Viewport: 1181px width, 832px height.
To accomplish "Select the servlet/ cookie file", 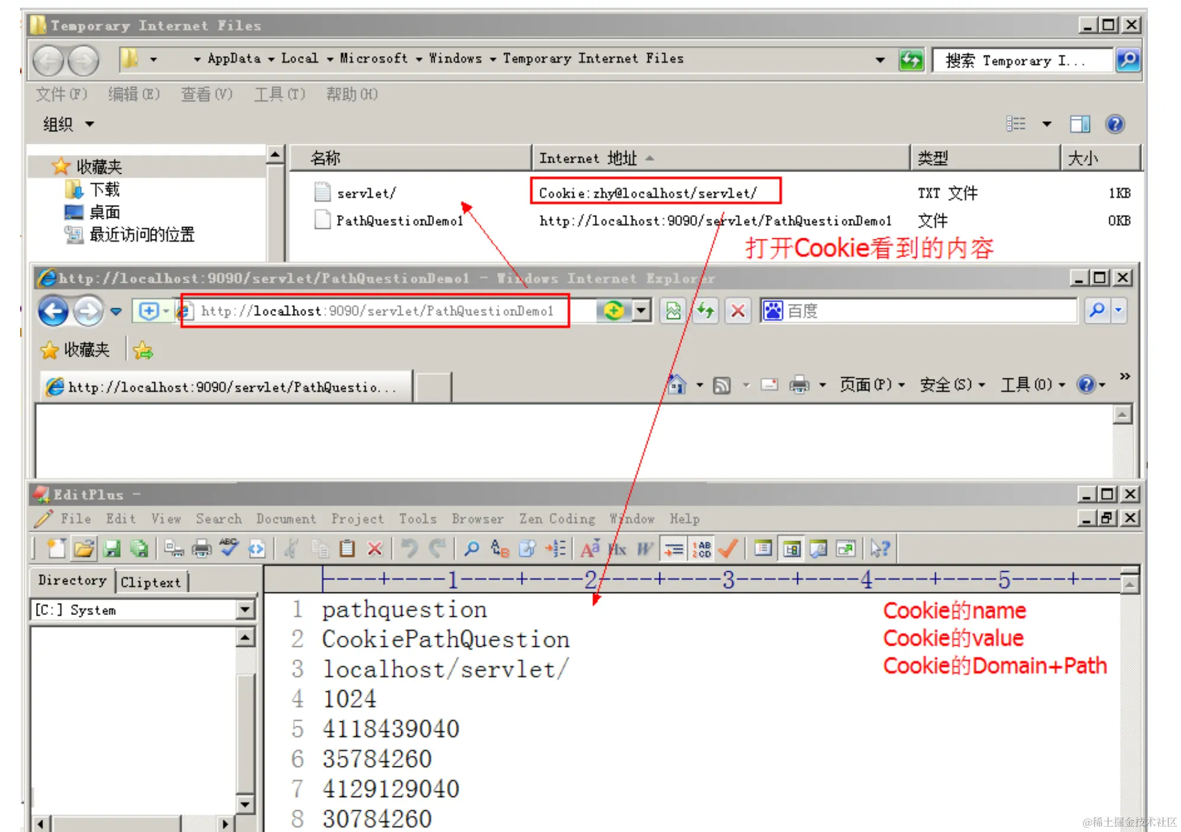I will 366,193.
